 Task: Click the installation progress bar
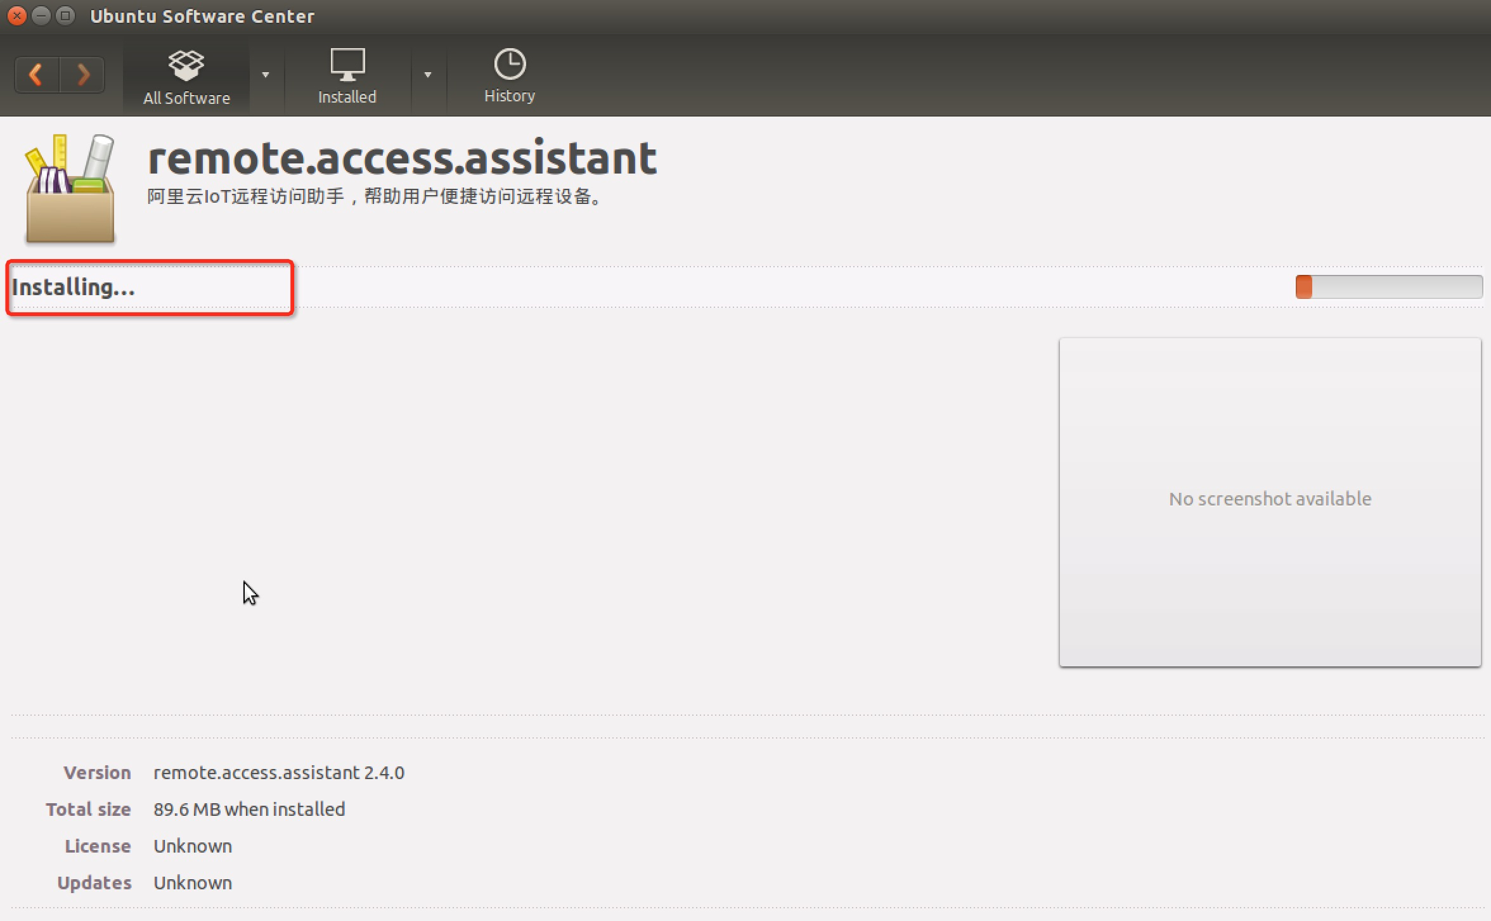click(1389, 287)
